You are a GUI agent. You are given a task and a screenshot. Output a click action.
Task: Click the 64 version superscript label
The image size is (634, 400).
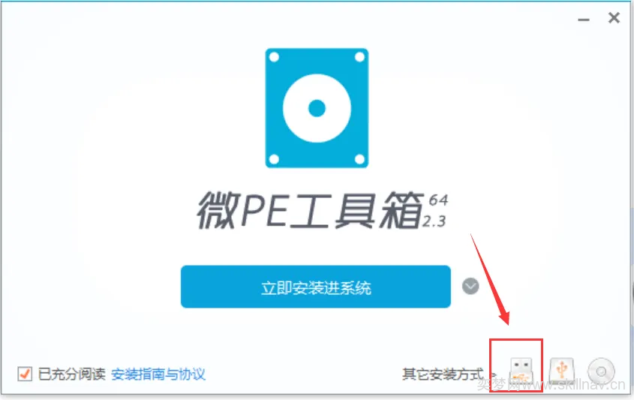[438, 200]
